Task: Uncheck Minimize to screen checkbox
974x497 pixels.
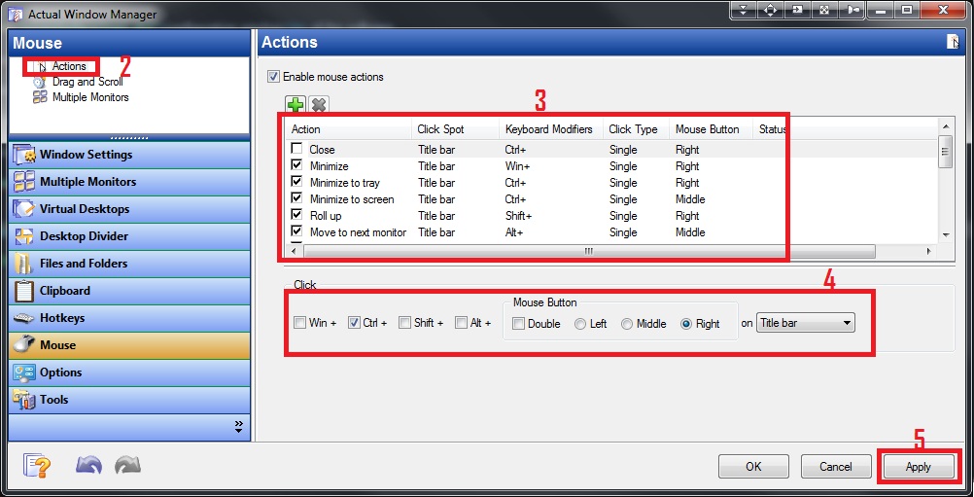Action: click(x=296, y=198)
